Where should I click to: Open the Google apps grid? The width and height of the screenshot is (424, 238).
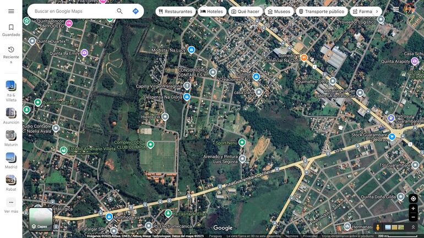pyautogui.click(x=396, y=9)
